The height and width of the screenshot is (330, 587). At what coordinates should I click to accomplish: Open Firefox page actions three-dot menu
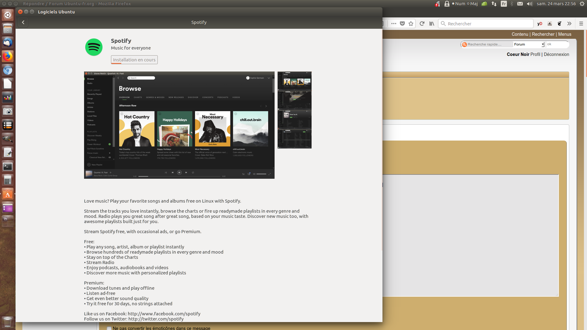pos(394,24)
